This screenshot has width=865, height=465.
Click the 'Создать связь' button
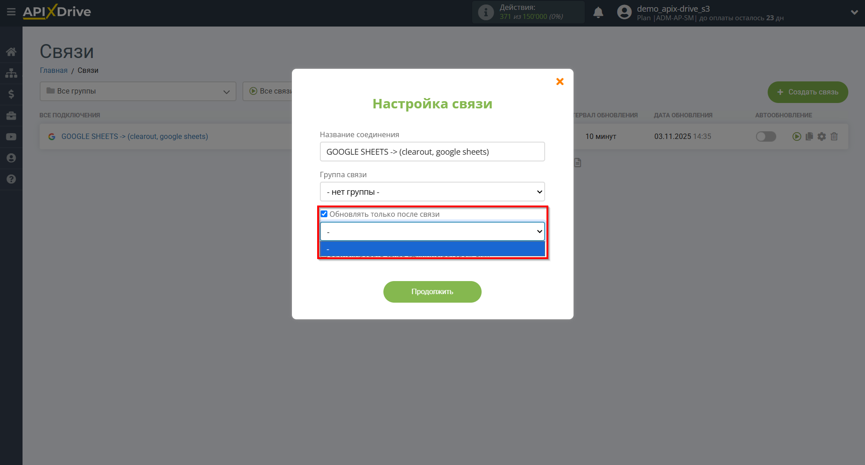click(807, 92)
